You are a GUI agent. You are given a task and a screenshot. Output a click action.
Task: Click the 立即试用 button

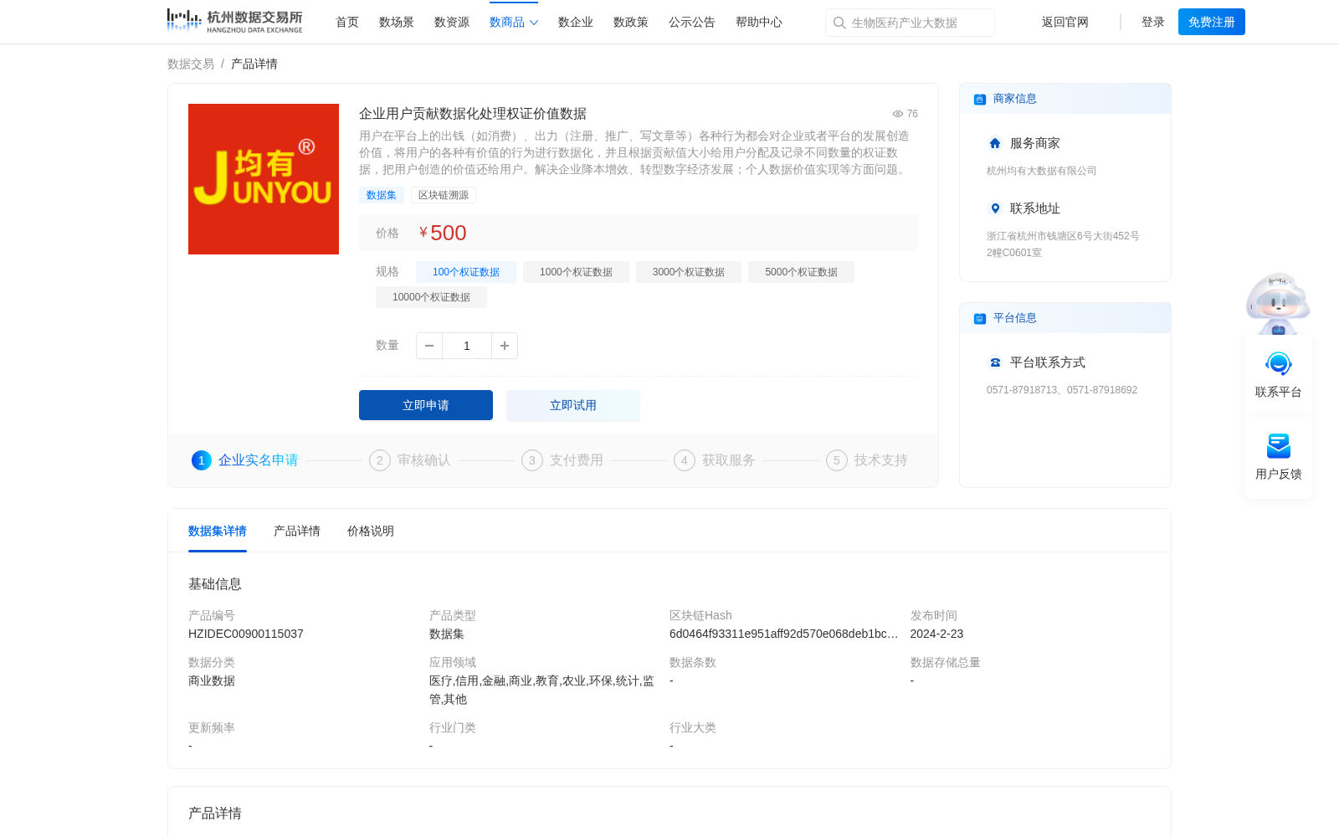[x=573, y=405]
